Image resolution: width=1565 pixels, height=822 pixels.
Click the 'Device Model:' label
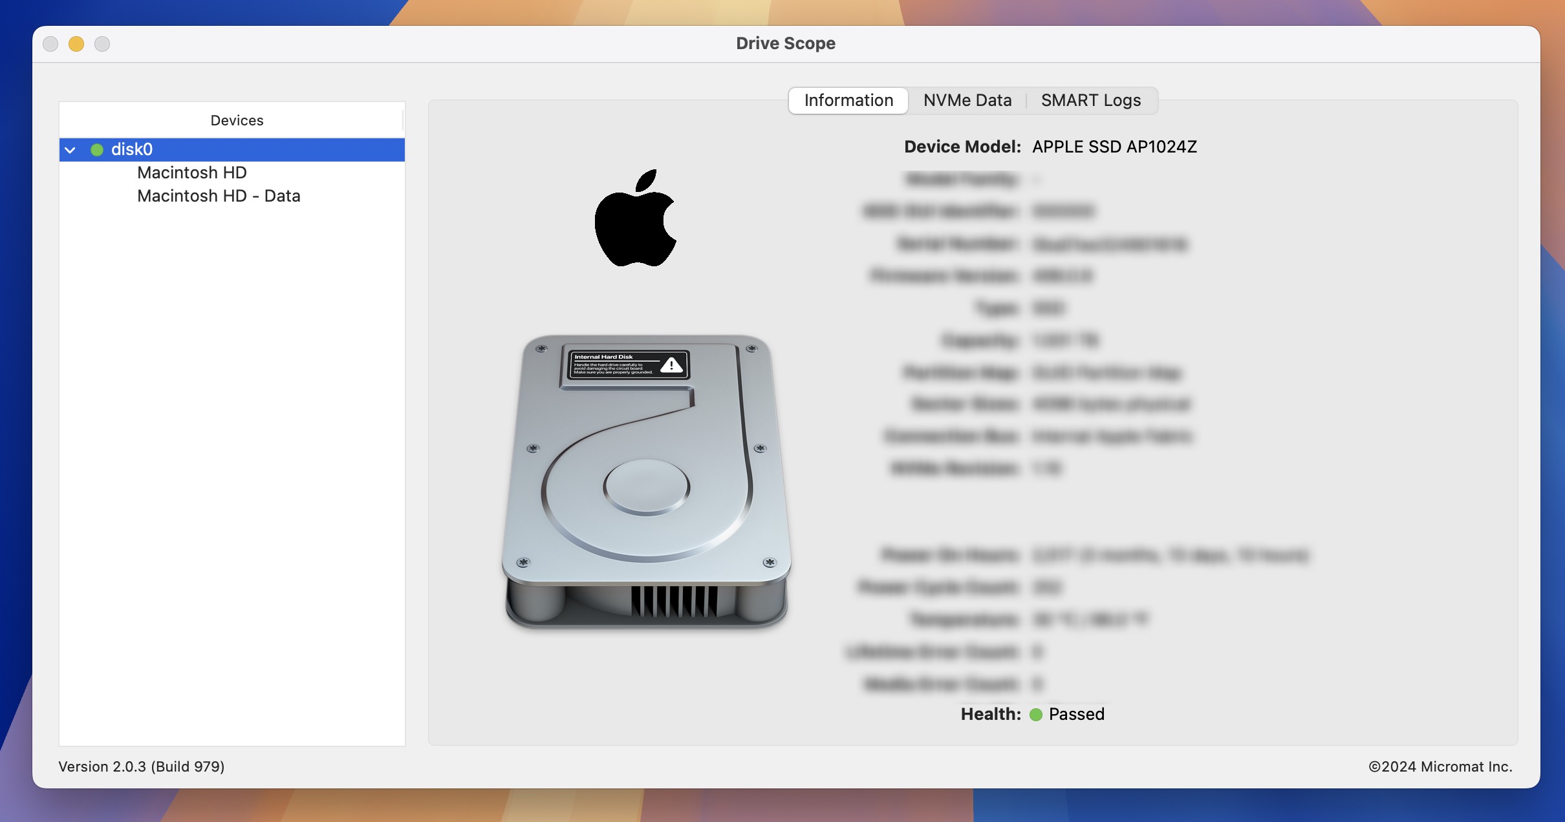(962, 147)
